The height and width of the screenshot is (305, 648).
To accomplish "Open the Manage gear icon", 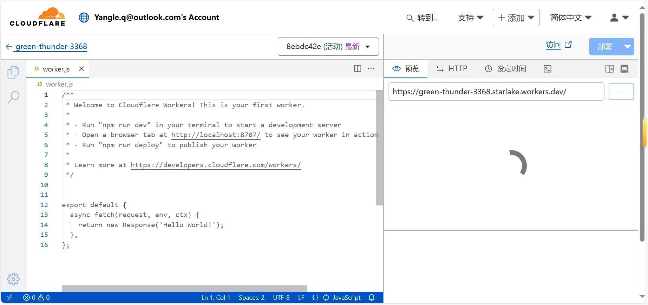I will (13, 279).
